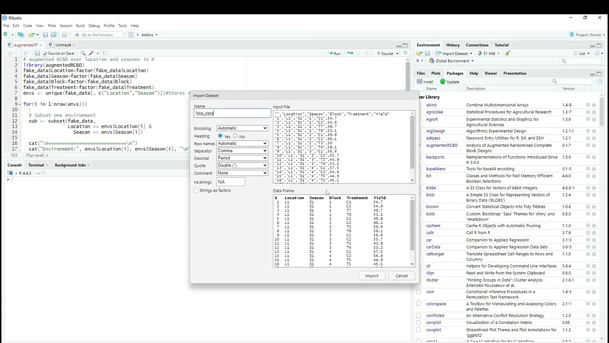Click the editor toolbar Save icon
609x343 pixels.
pos(38,53)
